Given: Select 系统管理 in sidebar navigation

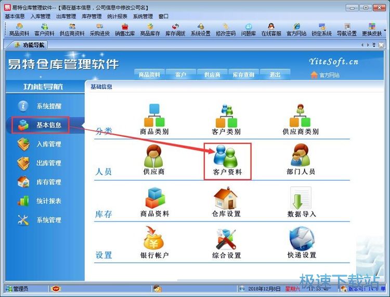Looking at the screenshot, I should pos(40,220).
